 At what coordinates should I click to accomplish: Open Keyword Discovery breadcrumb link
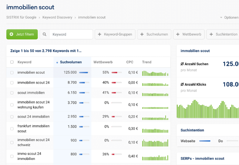click(x=57, y=18)
